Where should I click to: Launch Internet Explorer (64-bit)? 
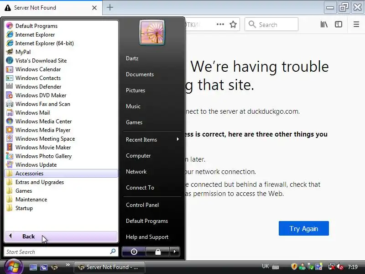[61, 43]
